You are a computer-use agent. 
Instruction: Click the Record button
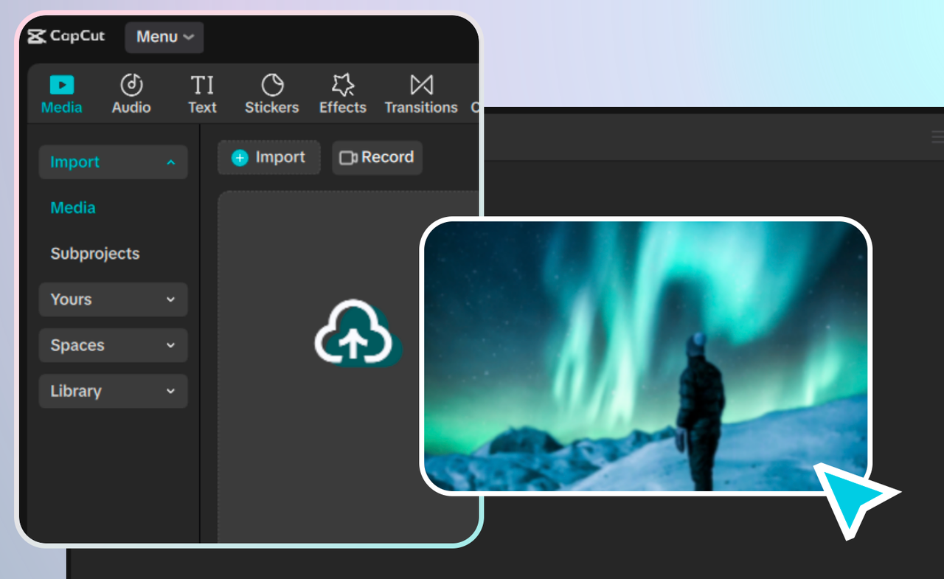click(377, 156)
